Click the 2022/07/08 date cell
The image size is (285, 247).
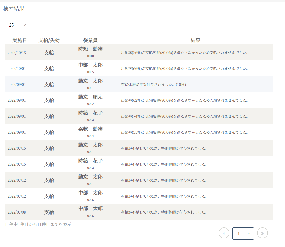point(17,212)
